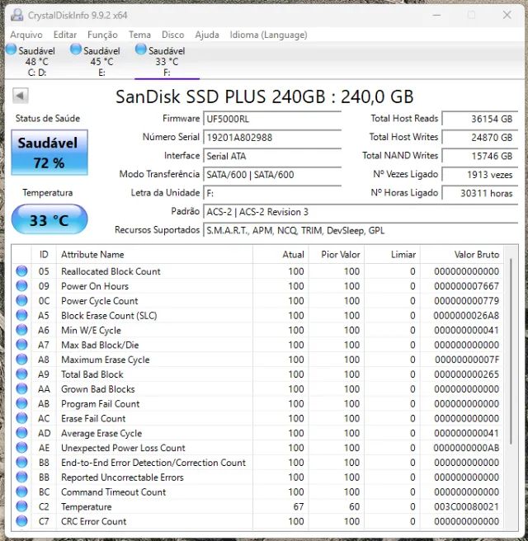Screen dimensions: 528x541
Task: Click power-on hours value 30311 horas
Action: [480, 193]
